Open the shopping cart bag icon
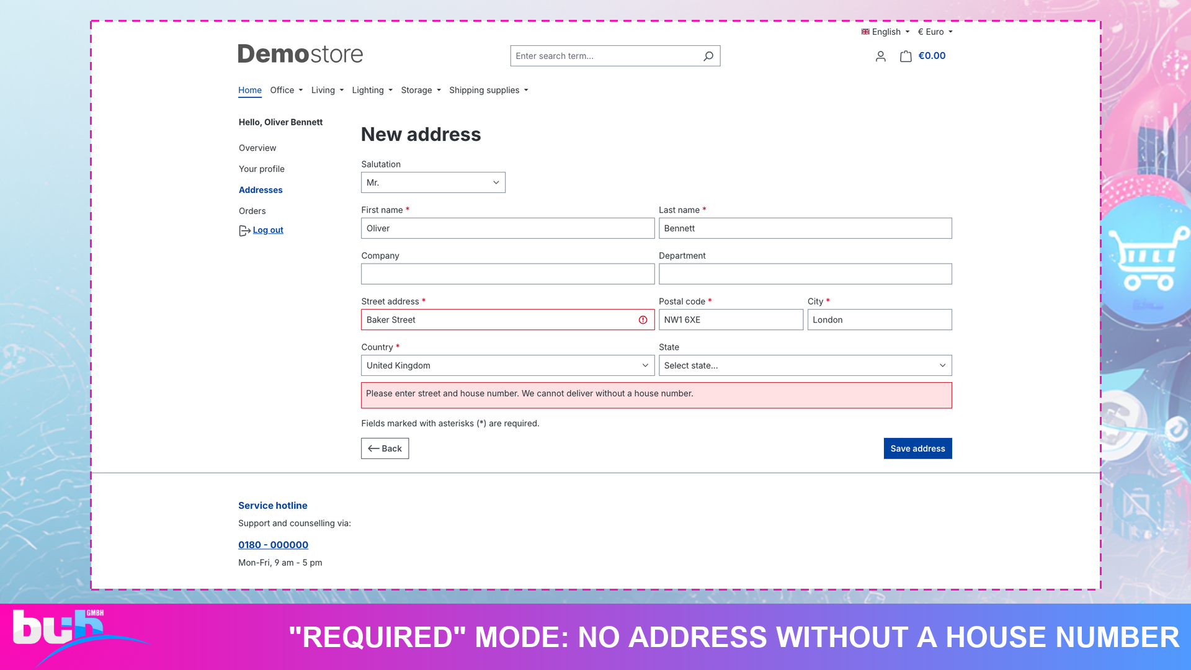This screenshot has height=670, width=1191. coord(906,56)
